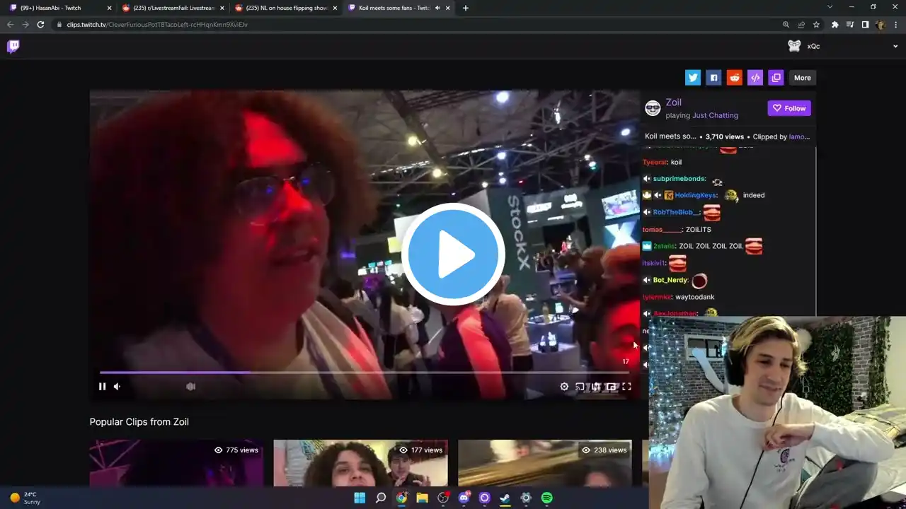This screenshot has height=509, width=906.
Task: Click the 2tails username in chat
Action: pyautogui.click(x=664, y=246)
